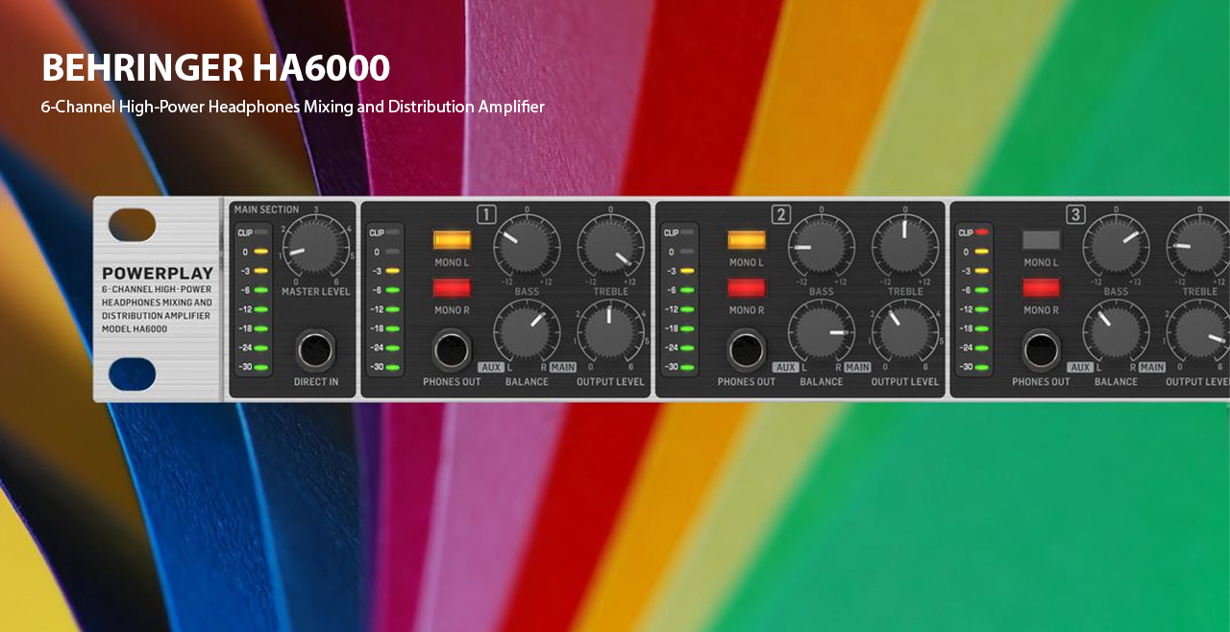Click channel 3 -12 green LED
Screen dimensions: 1230x632
pyautogui.click(x=981, y=309)
